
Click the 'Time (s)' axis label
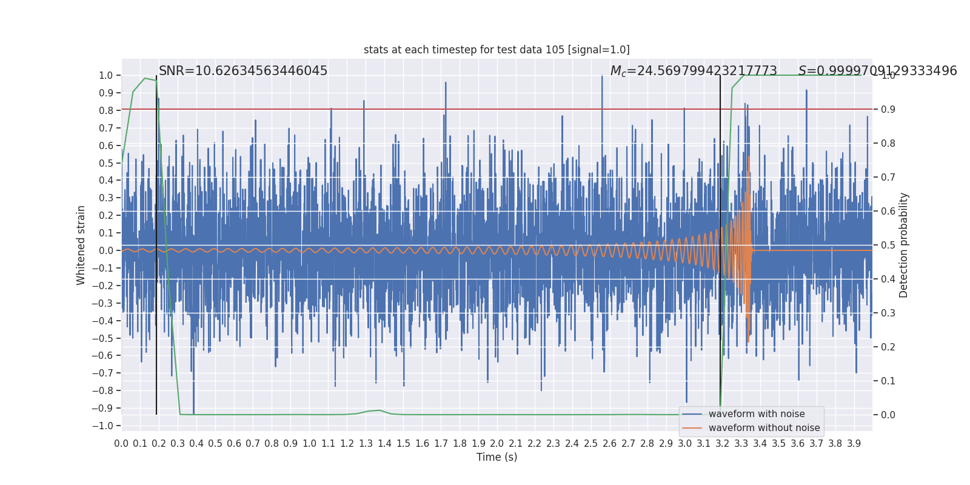pos(497,457)
